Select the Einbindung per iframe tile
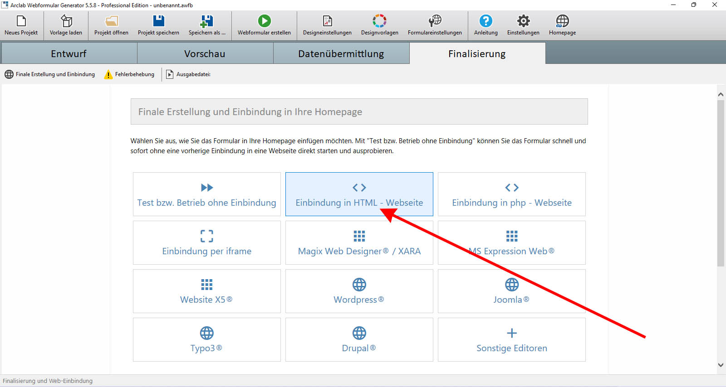 (206, 243)
